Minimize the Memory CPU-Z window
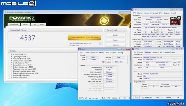This screenshot has width=186, height=106. pyautogui.click(x=119, y=49)
